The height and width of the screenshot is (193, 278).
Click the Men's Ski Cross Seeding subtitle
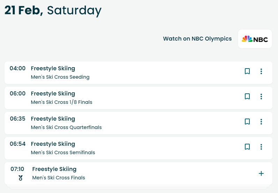[x=60, y=77]
